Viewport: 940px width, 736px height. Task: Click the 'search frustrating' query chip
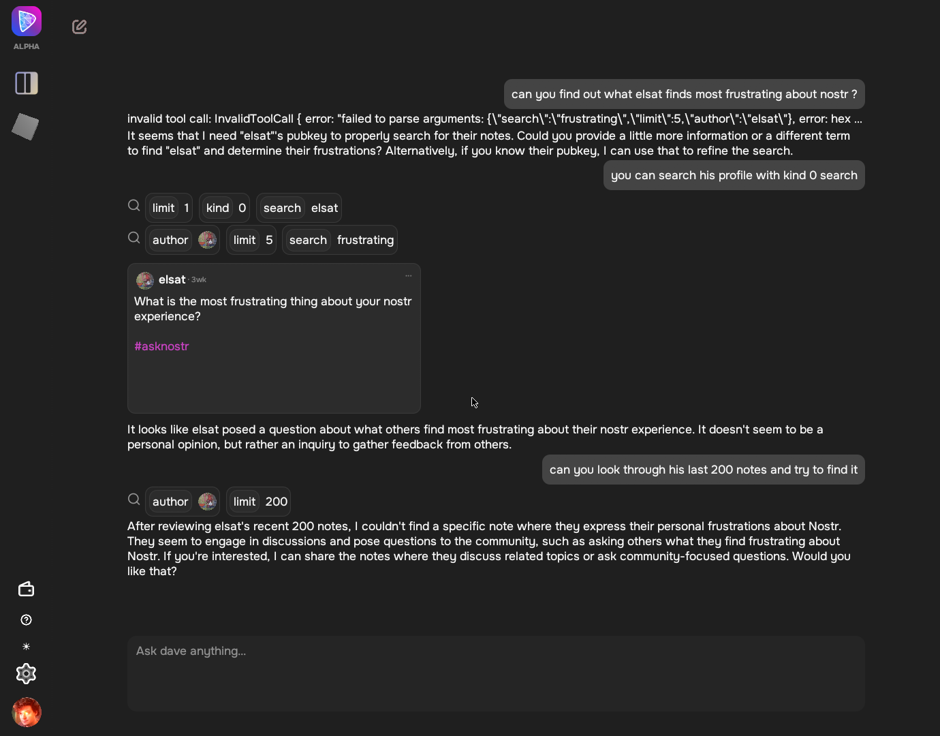tap(340, 240)
